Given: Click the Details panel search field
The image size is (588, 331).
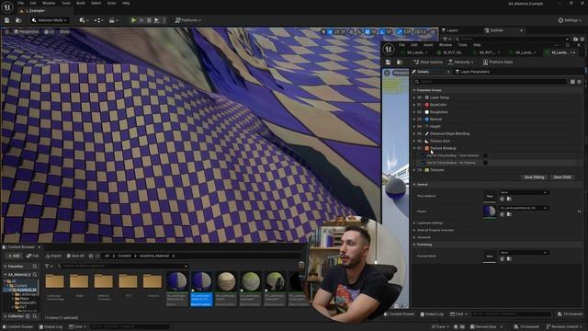Looking at the screenshot, I should (x=491, y=82).
